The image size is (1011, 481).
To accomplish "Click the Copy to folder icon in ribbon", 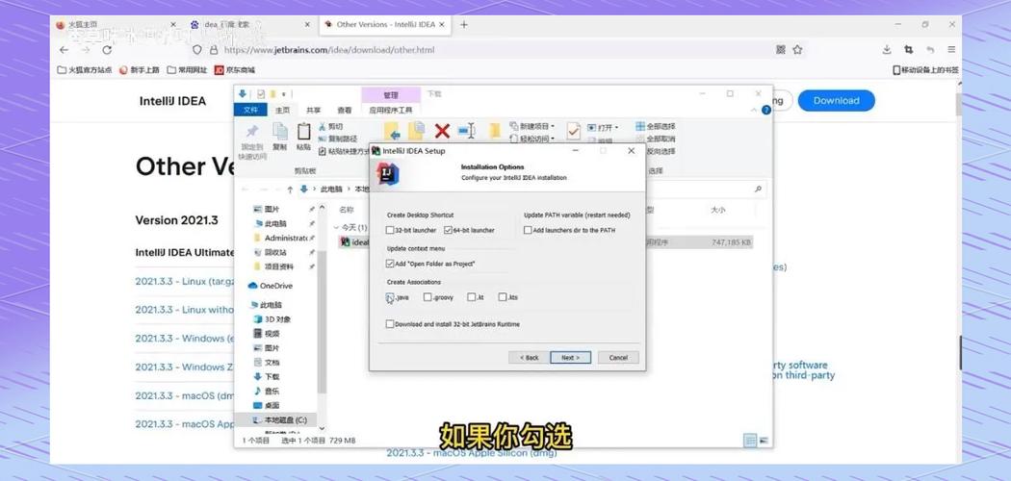I will (x=417, y=132).
